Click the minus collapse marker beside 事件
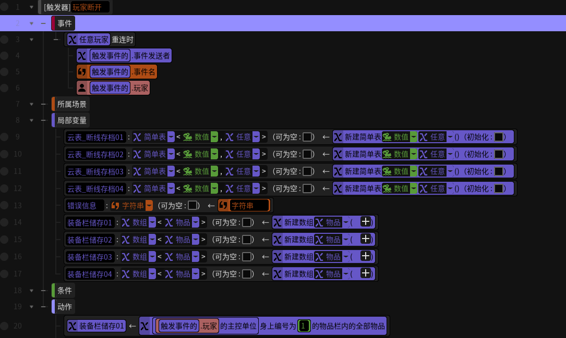Image resolution: width=566 pixels, height=338 pixels. [43, 23]
